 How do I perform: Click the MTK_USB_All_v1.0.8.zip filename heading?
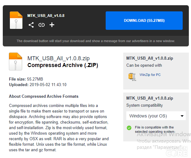click(59, 58)
